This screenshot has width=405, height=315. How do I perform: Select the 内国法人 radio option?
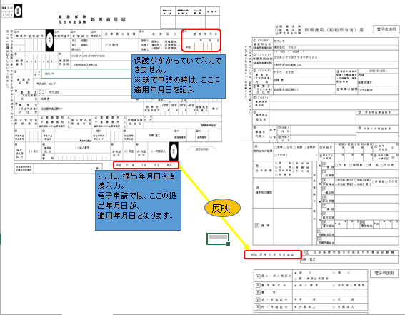(x=296, y=307)
